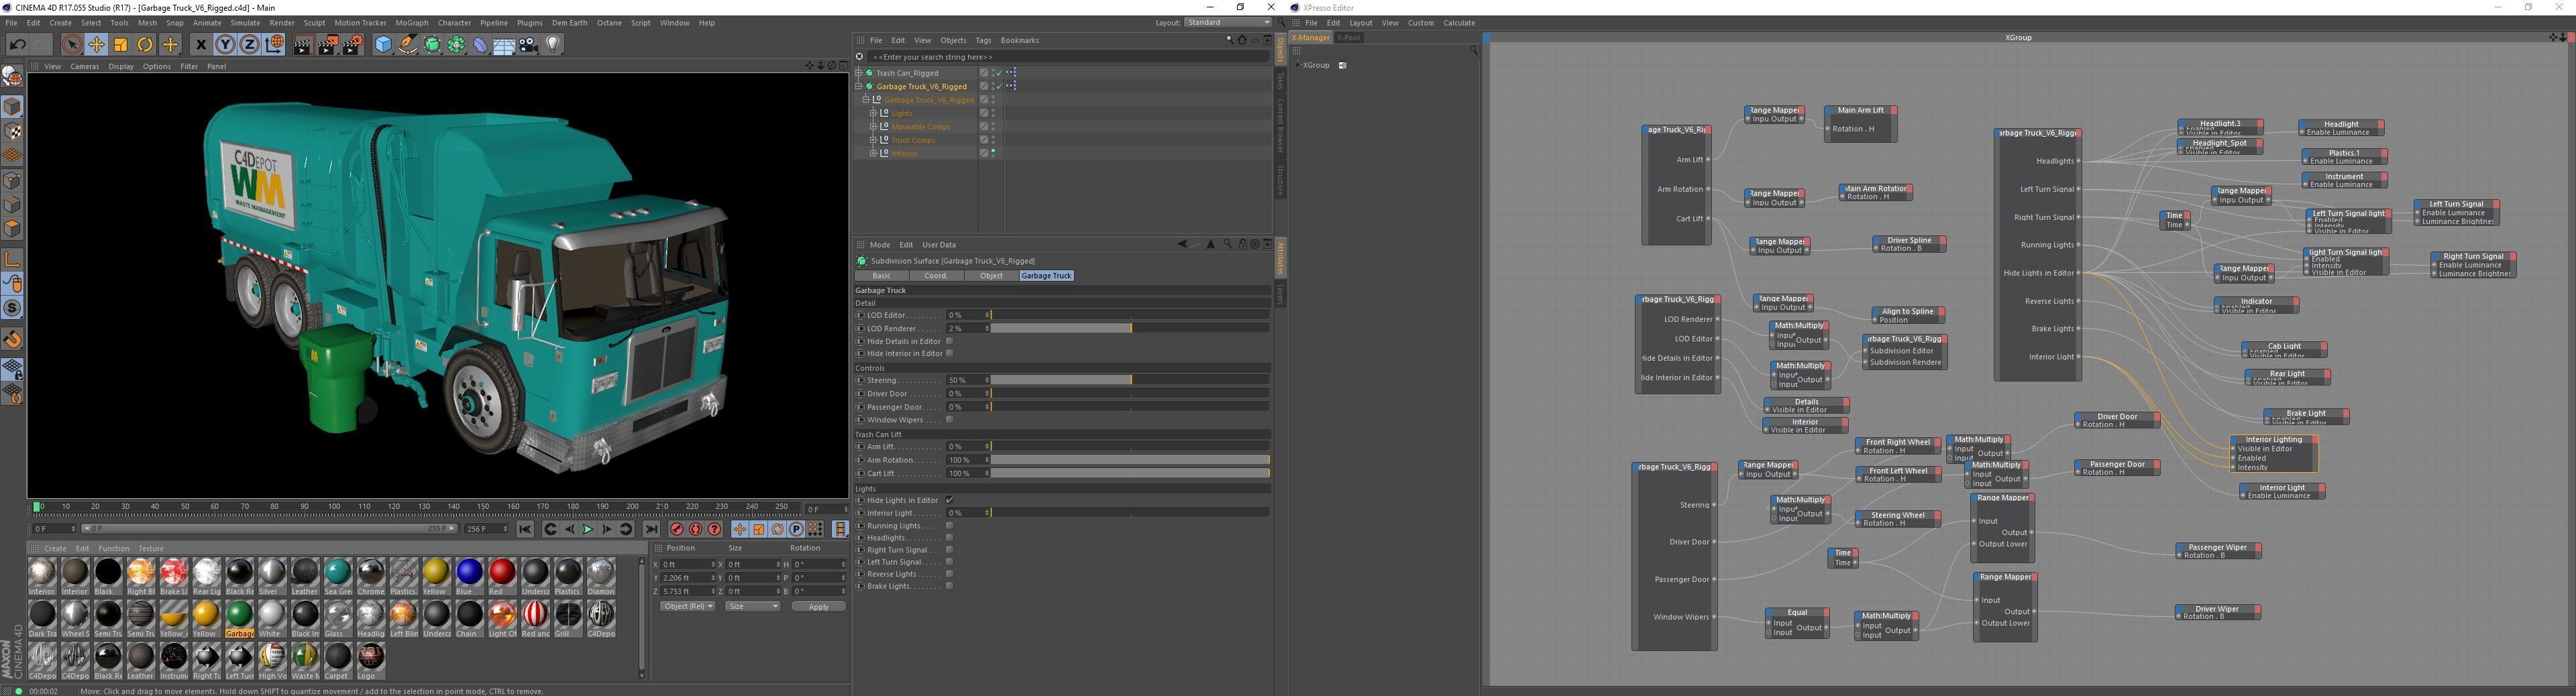Open the Texture menu in Material Manager
Screen dimensions: 2576x696
point(151,548)
